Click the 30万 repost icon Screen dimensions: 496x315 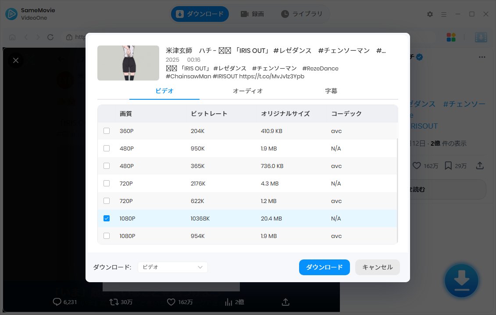(x=114, y=302)
